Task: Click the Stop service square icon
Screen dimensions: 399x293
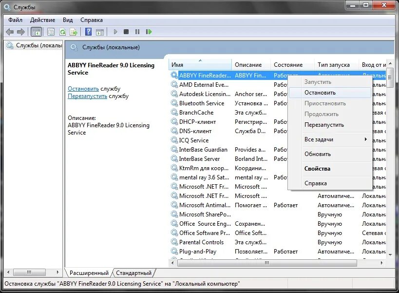Action: tap(126, 32)
